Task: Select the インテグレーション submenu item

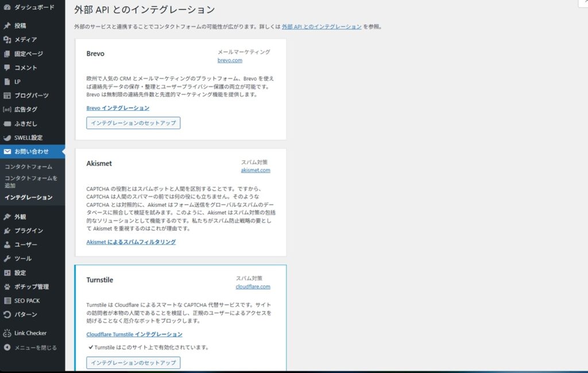Action: pos(29,197)
